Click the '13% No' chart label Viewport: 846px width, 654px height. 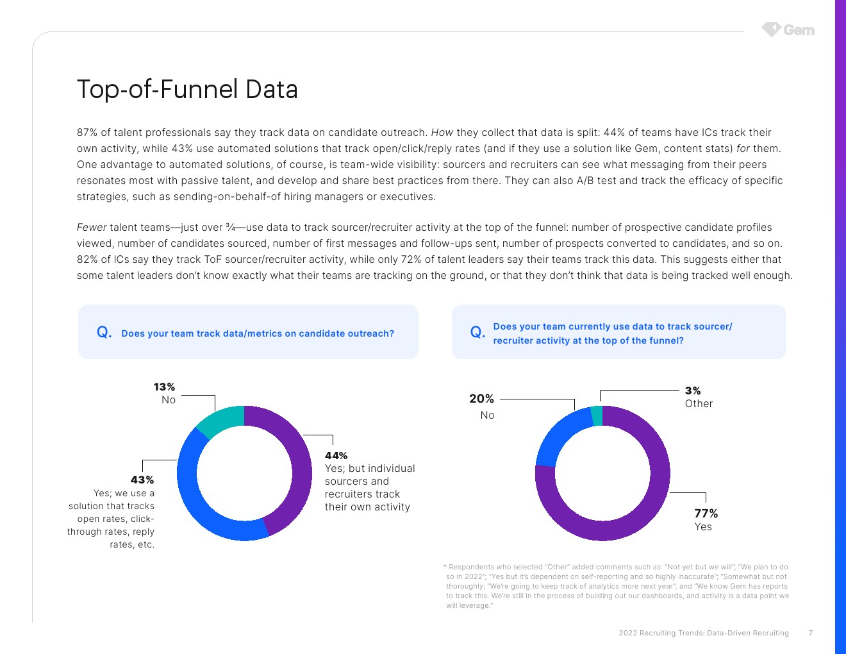[x=165, y=393]
